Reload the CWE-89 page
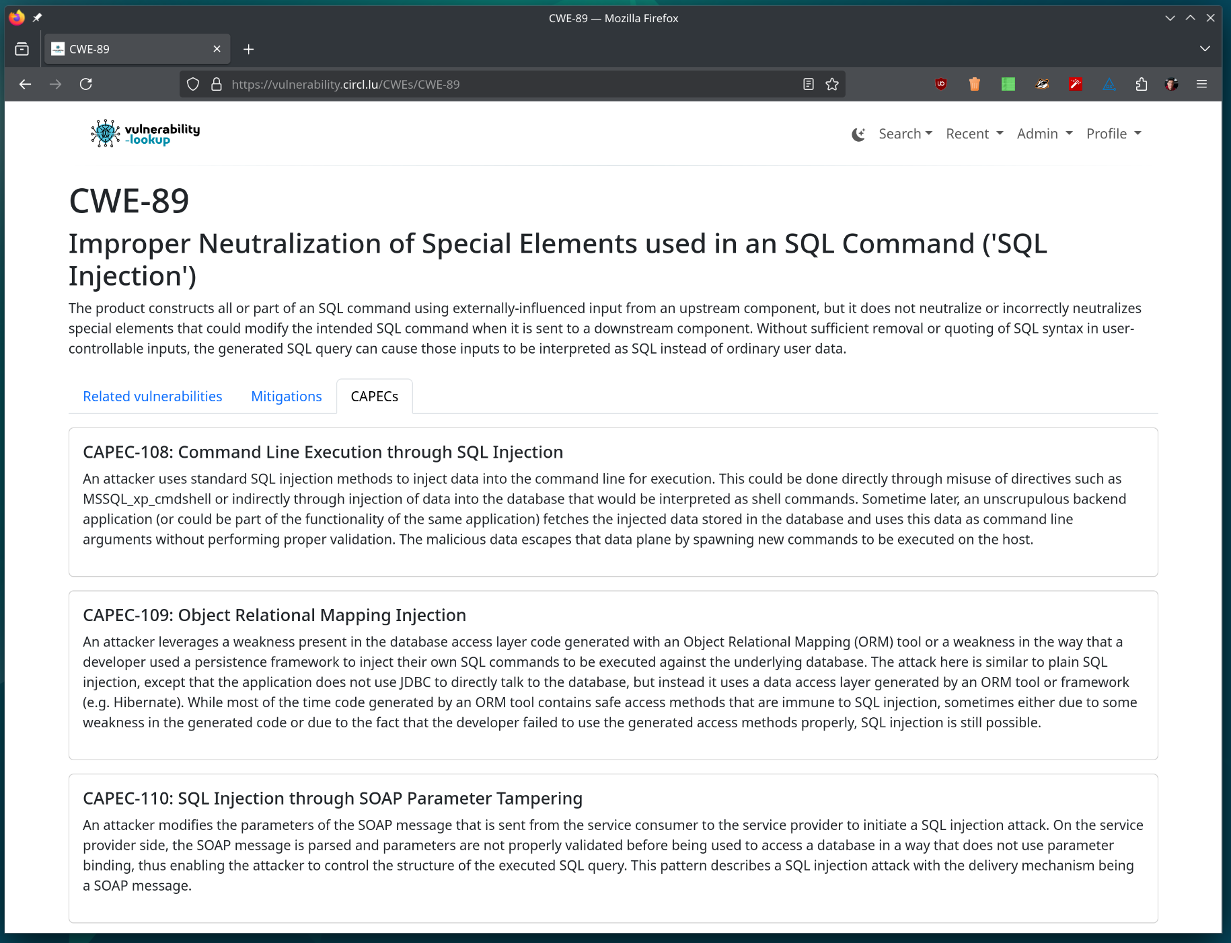 point(86,84)
